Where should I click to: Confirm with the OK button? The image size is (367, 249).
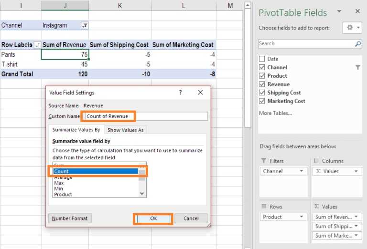[153, 218]
